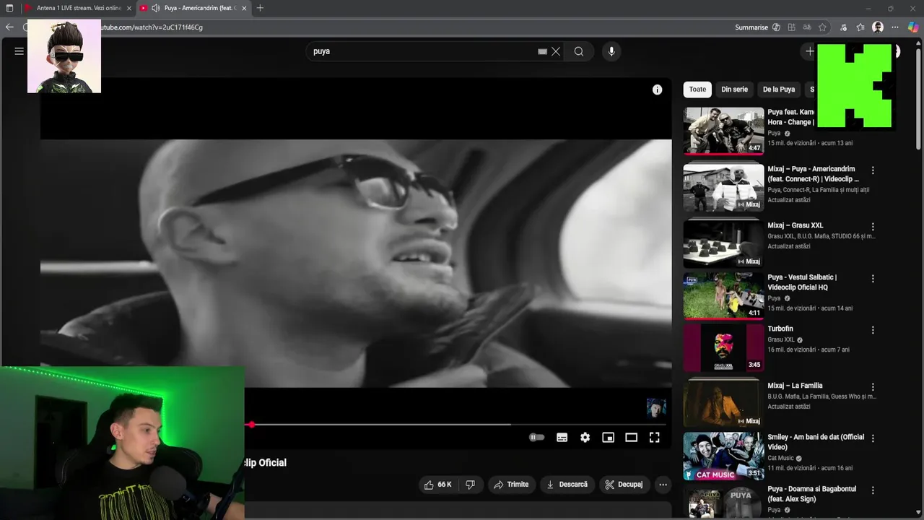Image resolution: width=924 pixels, height=520 pixels.
Task: Download the video with Descarcă
Action: tap(567, 485)
